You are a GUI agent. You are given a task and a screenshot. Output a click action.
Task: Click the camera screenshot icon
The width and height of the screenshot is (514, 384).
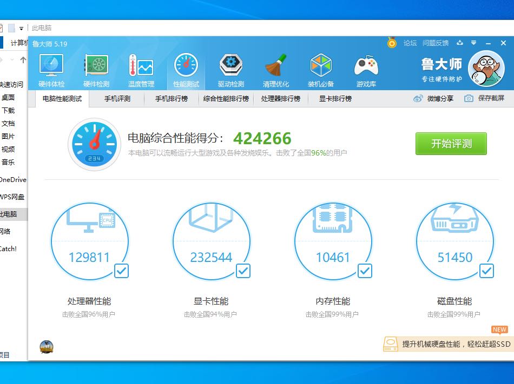point(469,98)
